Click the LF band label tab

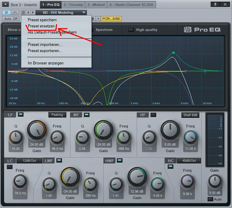pyautogui.click(x=10, y=115)
